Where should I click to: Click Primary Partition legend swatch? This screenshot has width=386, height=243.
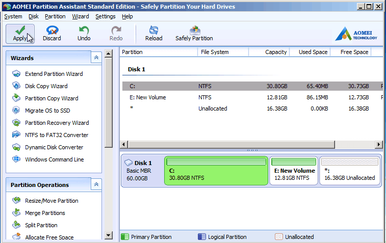[x=125, y=237]
